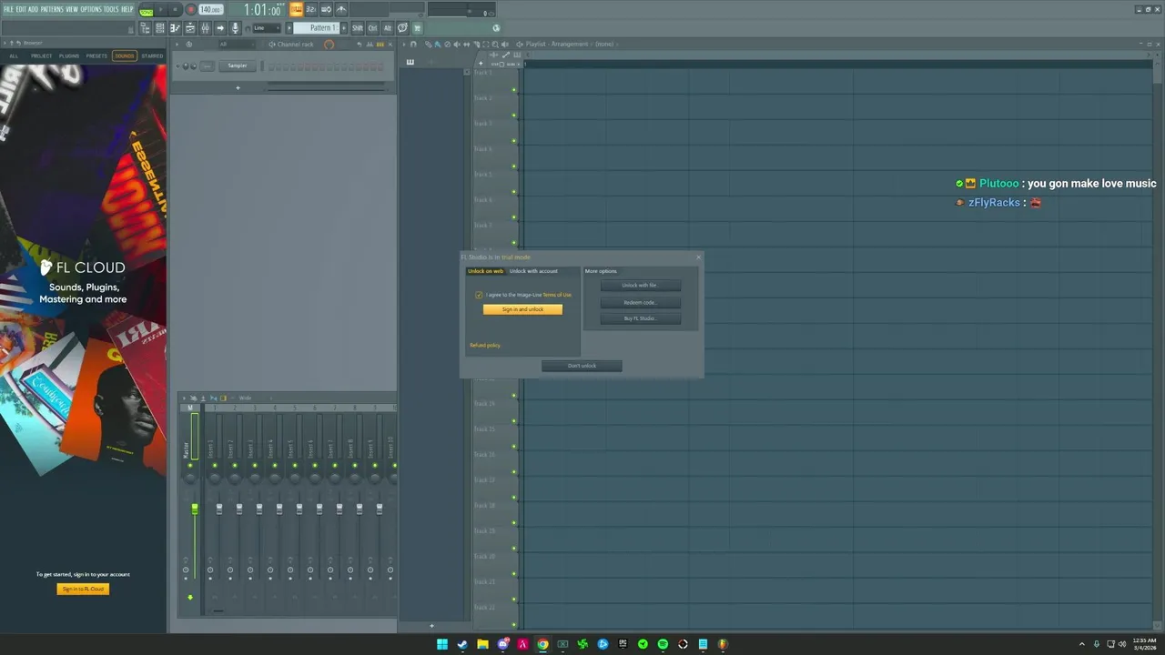Screen dimensions: 1165x655
Task: Open the mixer view icon in toolbar
Action: coord(205,28)
